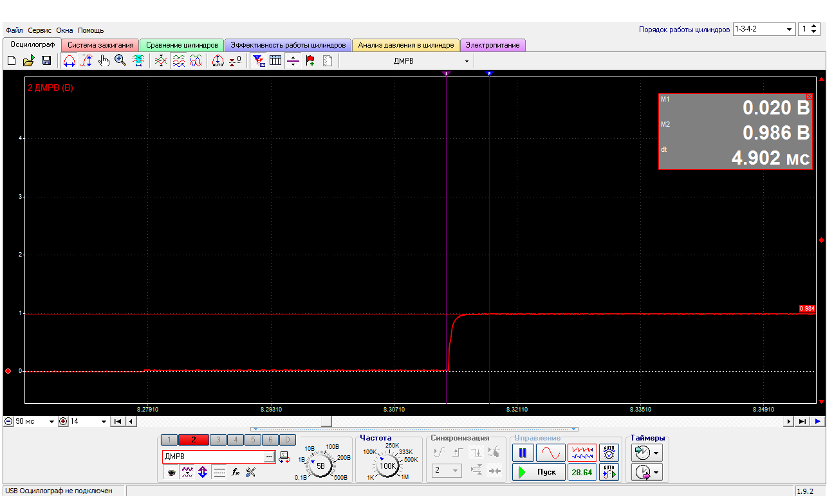Open the second Таймеры clock dropdown

648,473
